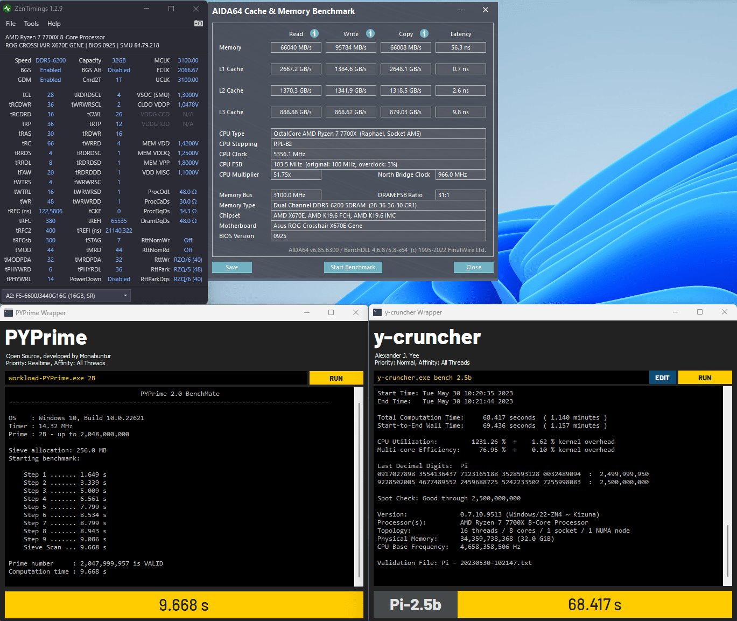Screen dimensions: 737x621
Task: Click the Write info icon in AIDA64
Action: point(370,33)
